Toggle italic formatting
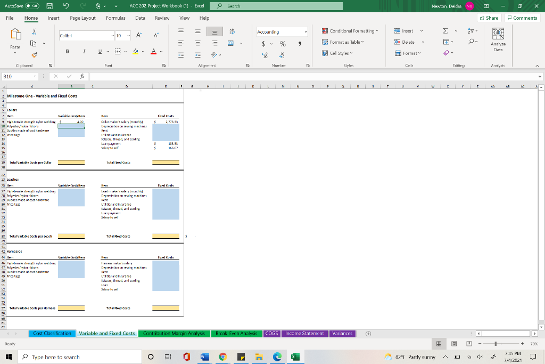The width and height of the screenshot is (545, 364). (x=84, y=52)
